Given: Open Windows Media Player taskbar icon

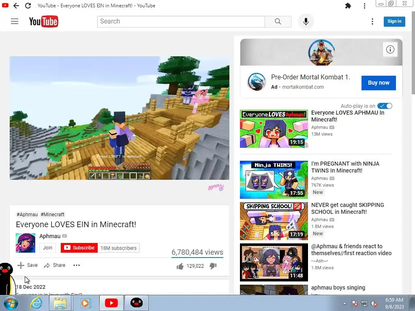Looking at the screenshot, I should tap(85, 303).
